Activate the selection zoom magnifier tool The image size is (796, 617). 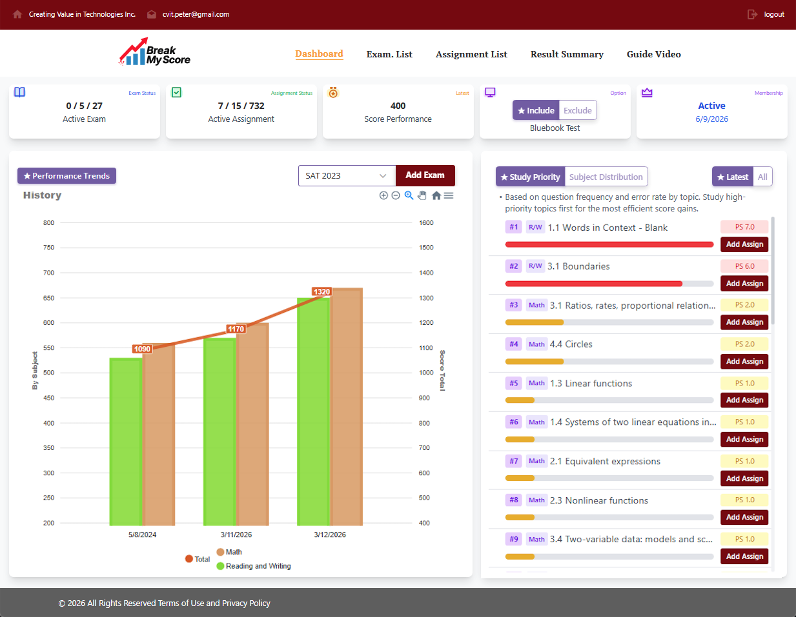click(409, 195)
